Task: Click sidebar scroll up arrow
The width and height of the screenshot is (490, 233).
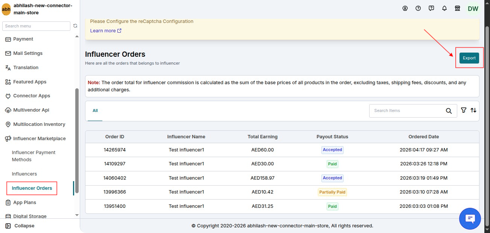Action: click(x=77, y=36)
